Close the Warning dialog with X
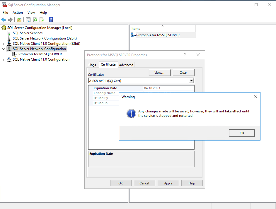The height and width of the screenshot is (209, 276). click(255, 97)
